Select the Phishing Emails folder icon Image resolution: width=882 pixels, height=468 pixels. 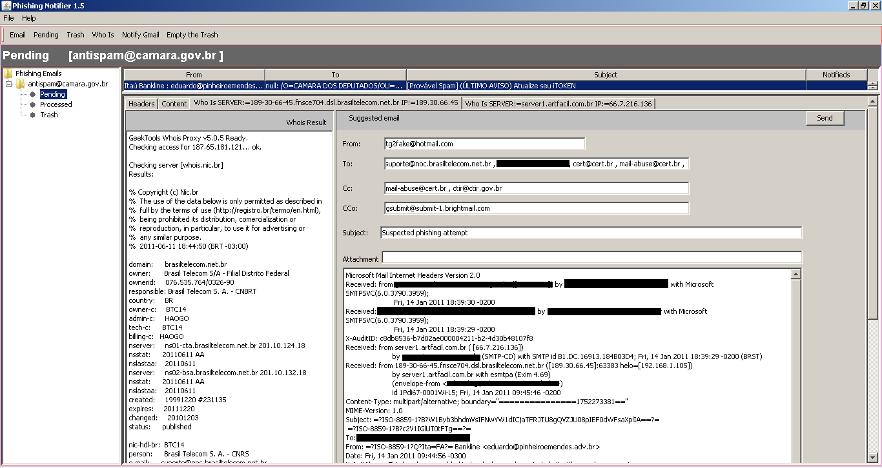[9, 73]
